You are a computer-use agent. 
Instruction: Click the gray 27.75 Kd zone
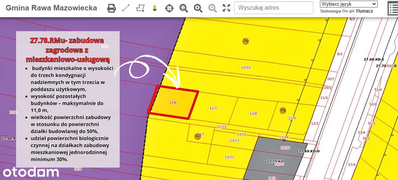click(274, 159)
